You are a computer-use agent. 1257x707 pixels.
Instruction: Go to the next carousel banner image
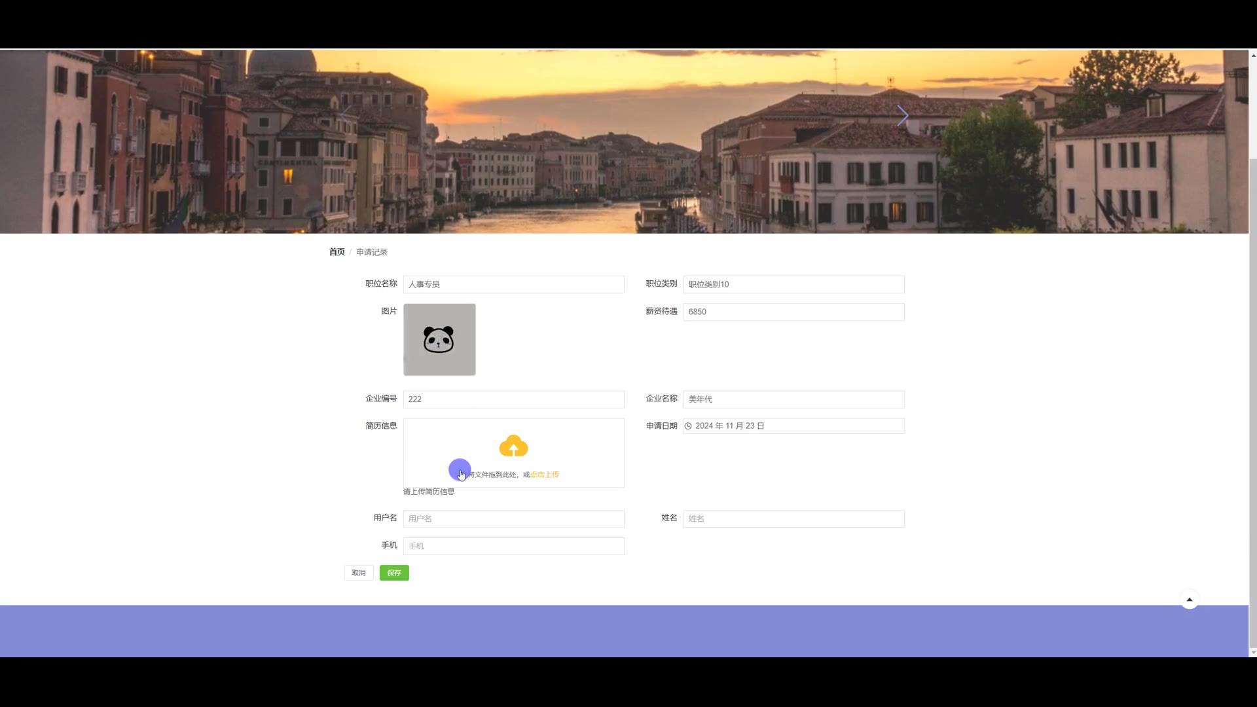902,116
